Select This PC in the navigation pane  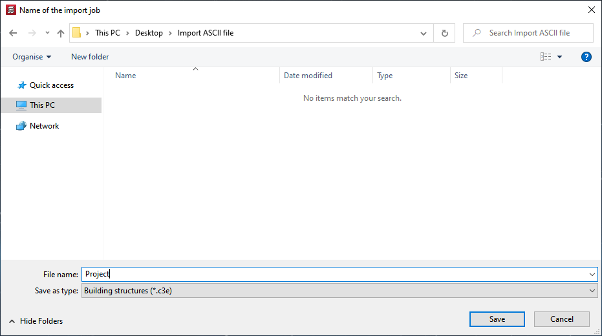42,105
